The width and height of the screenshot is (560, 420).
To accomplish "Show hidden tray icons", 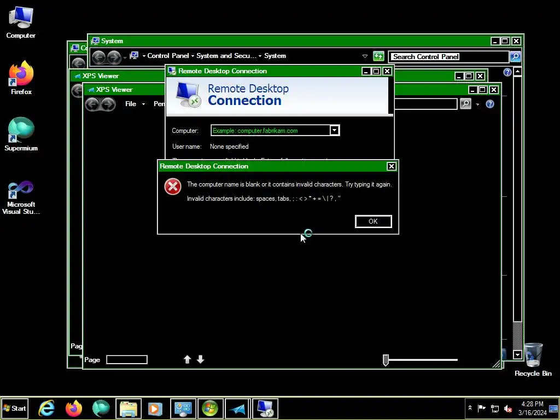I will 470,408.
